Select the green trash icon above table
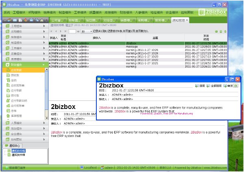 [x=221, y=31]
